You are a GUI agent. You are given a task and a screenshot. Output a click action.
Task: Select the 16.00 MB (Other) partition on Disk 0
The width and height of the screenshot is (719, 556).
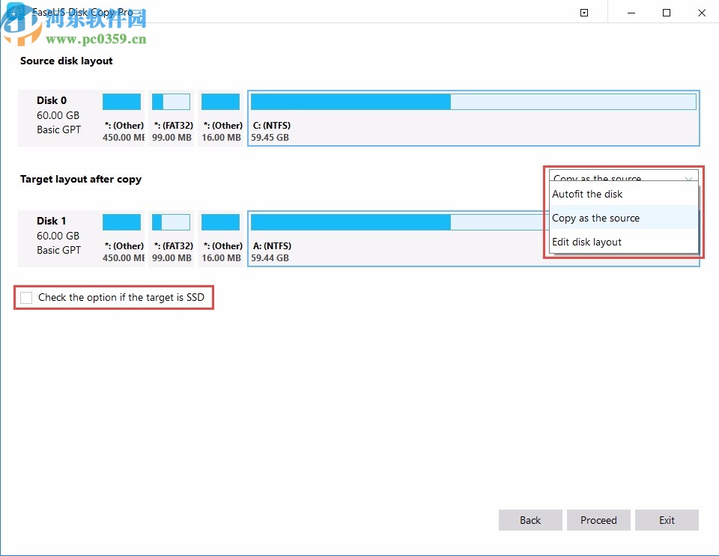pyautogui.click(x=221, y=118)
